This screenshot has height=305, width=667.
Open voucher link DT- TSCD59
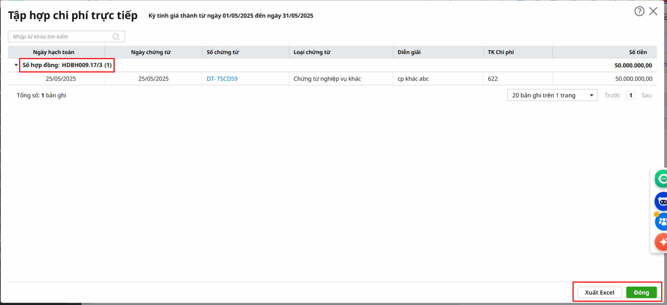click(222, 79)
